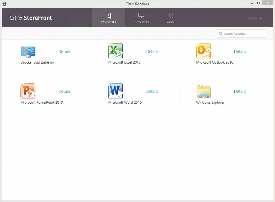275x202 pixels.
Task: Launch Microsoft PowerPoint 2010
Action: coord(28,91)
